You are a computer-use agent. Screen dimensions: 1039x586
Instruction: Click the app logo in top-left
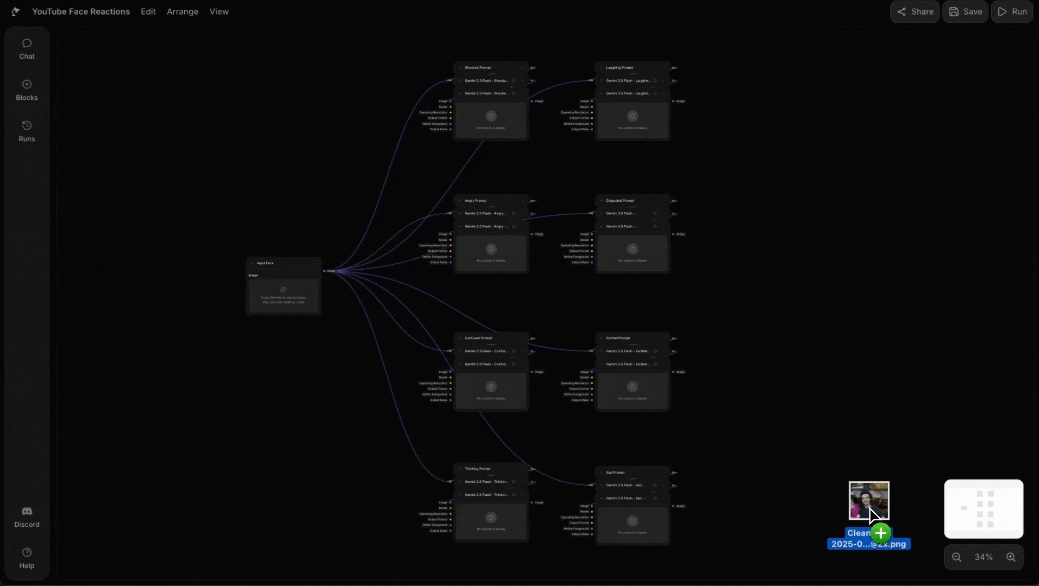(x=15, y=11)
